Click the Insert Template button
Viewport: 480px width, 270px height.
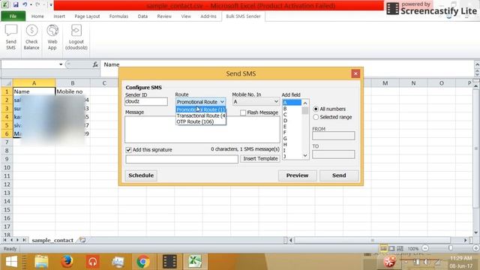(x=260, y=158)
